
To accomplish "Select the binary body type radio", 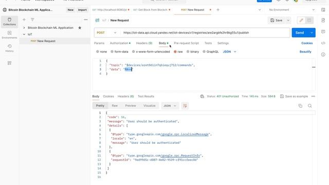I will 188,51.
